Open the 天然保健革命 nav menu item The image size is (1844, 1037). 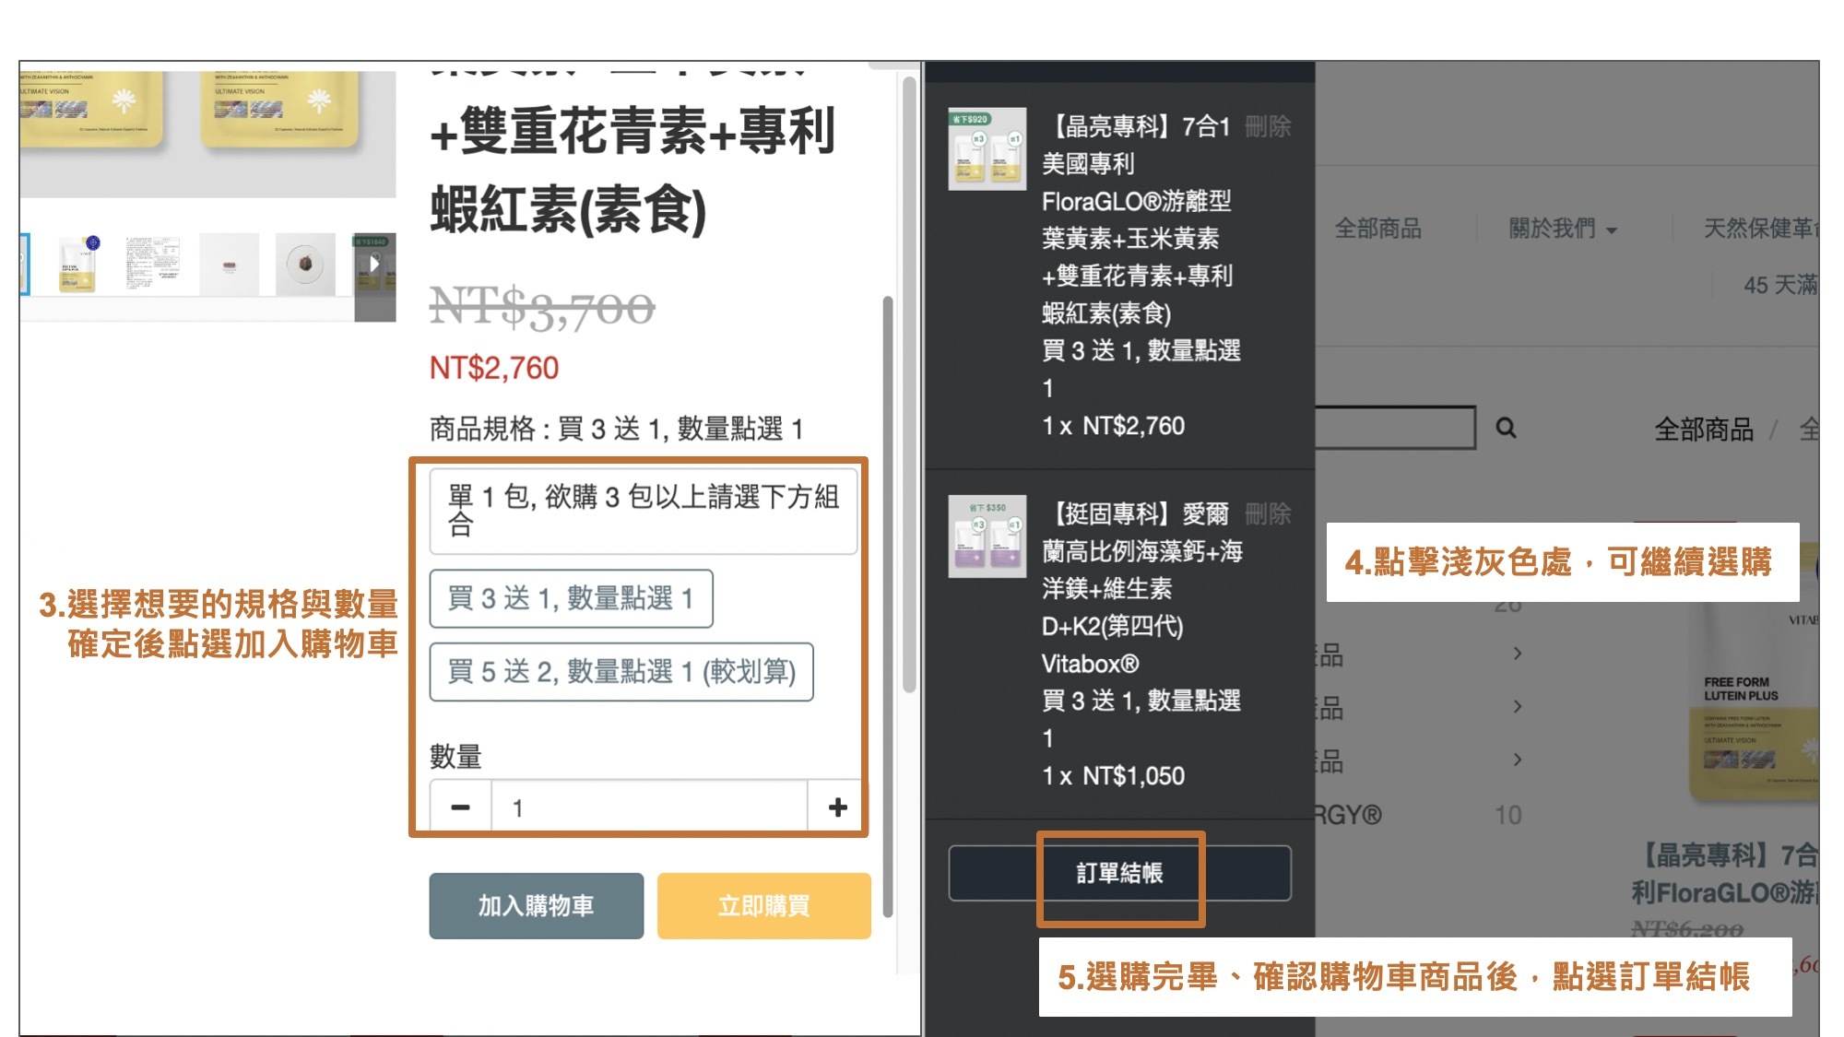click(1760, 228)
